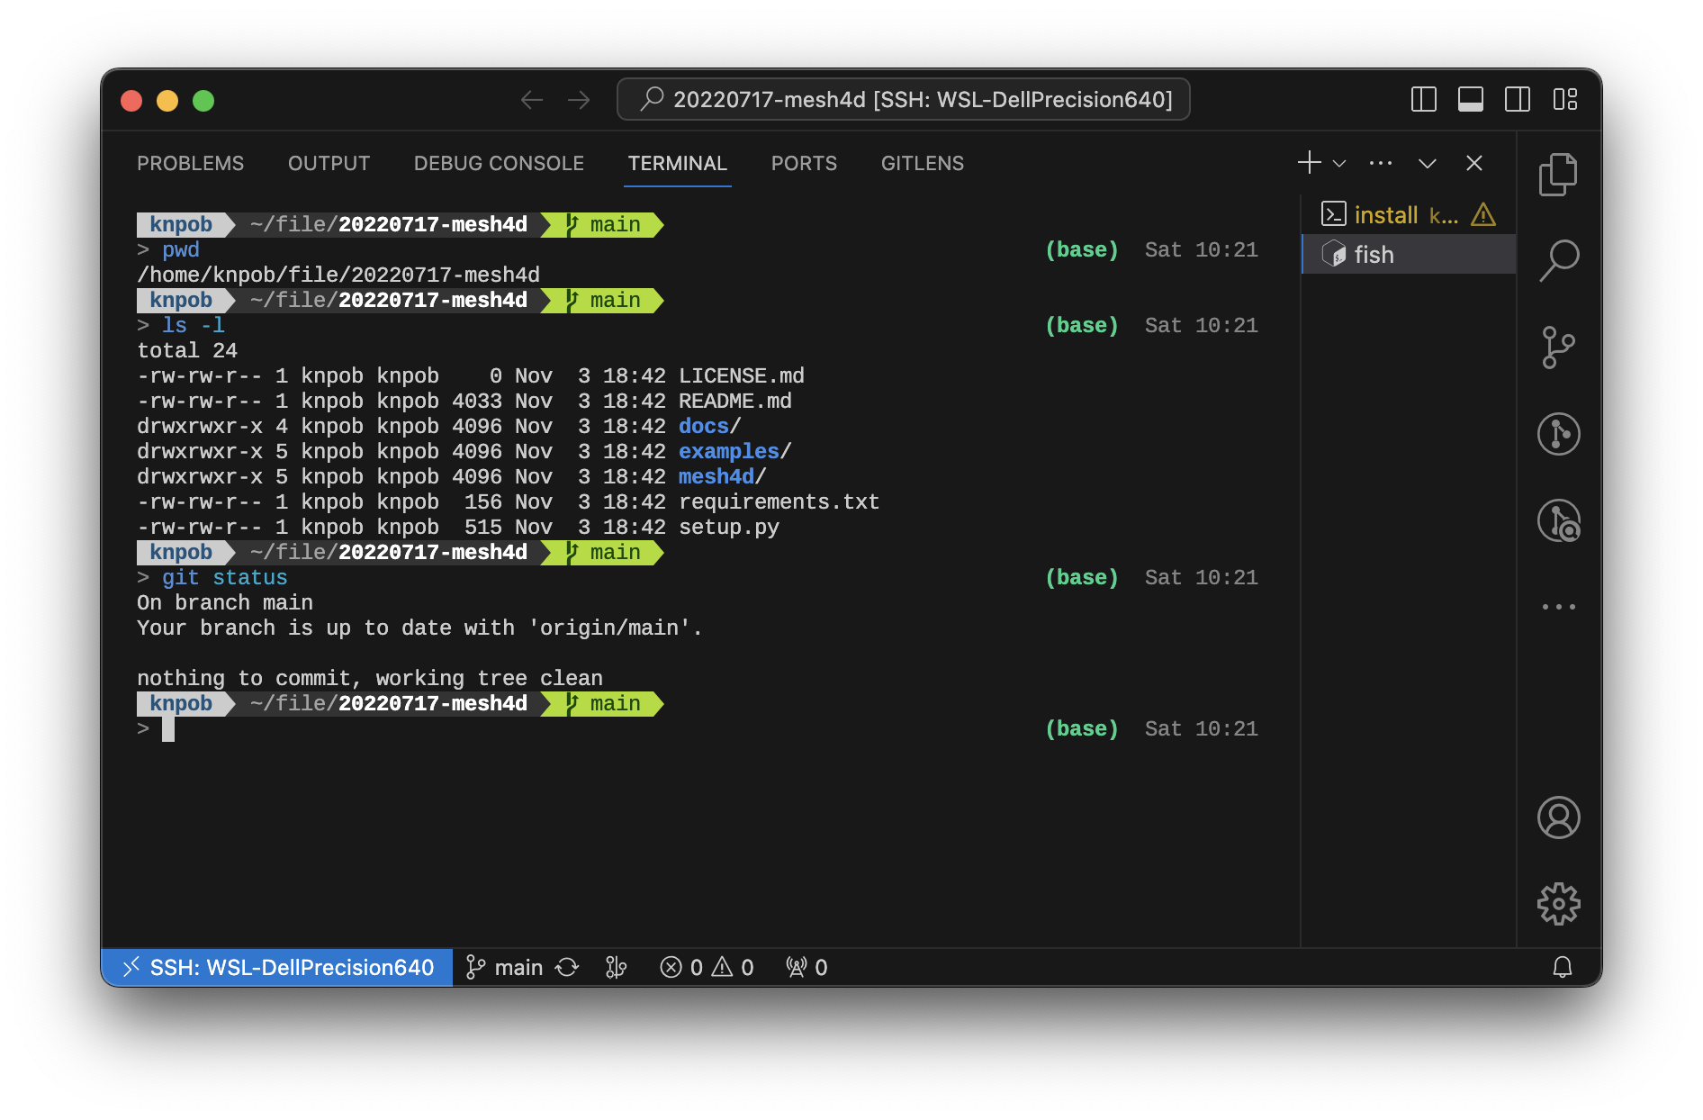Screen dimensions: 1703x1120
Task: Expand additional views ellipsis in activity bar
Action: (x=1558, y=607)
